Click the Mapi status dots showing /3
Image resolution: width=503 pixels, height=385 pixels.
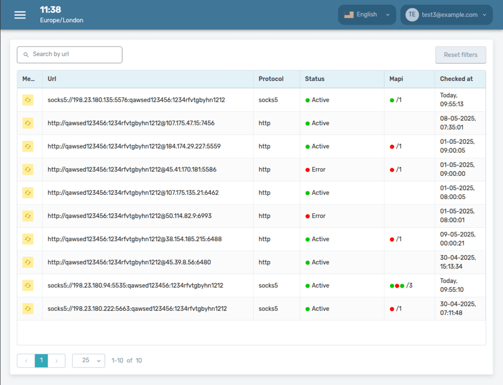pos(397,286)
